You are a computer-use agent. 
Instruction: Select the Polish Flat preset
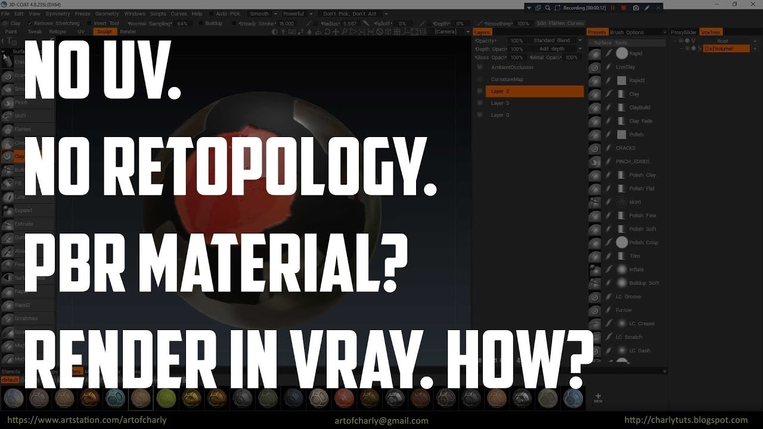642,189
